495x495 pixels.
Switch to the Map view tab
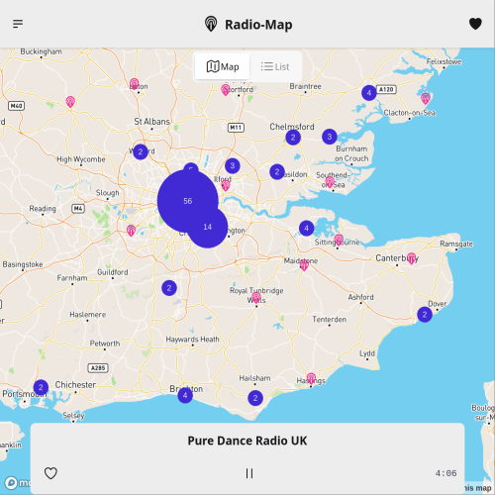[223, 66]
